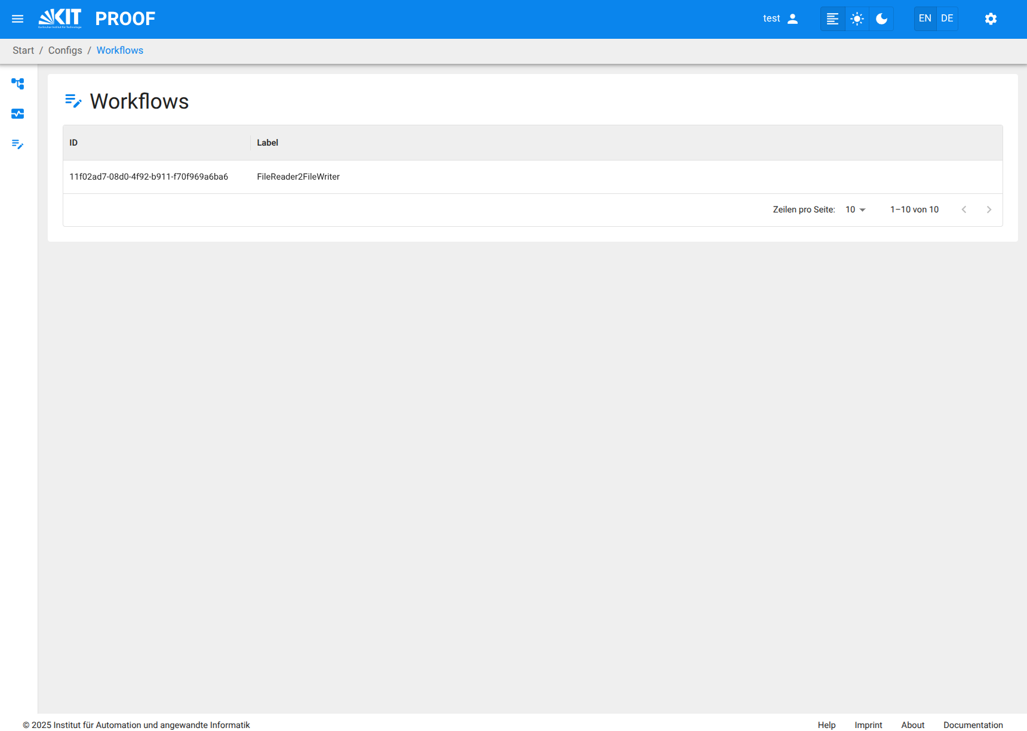Click the Help link at the bottom

826,725
